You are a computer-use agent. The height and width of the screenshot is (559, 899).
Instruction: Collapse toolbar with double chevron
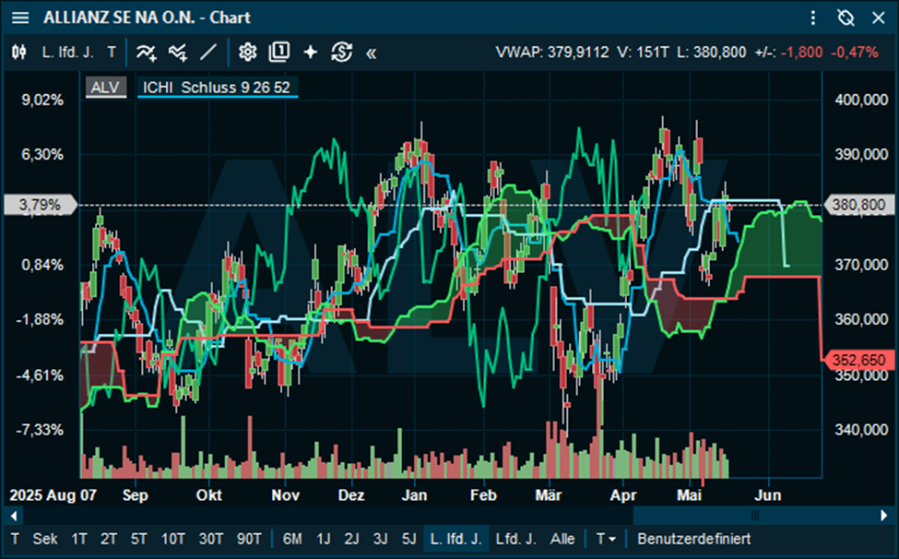[x=371, y=54]
